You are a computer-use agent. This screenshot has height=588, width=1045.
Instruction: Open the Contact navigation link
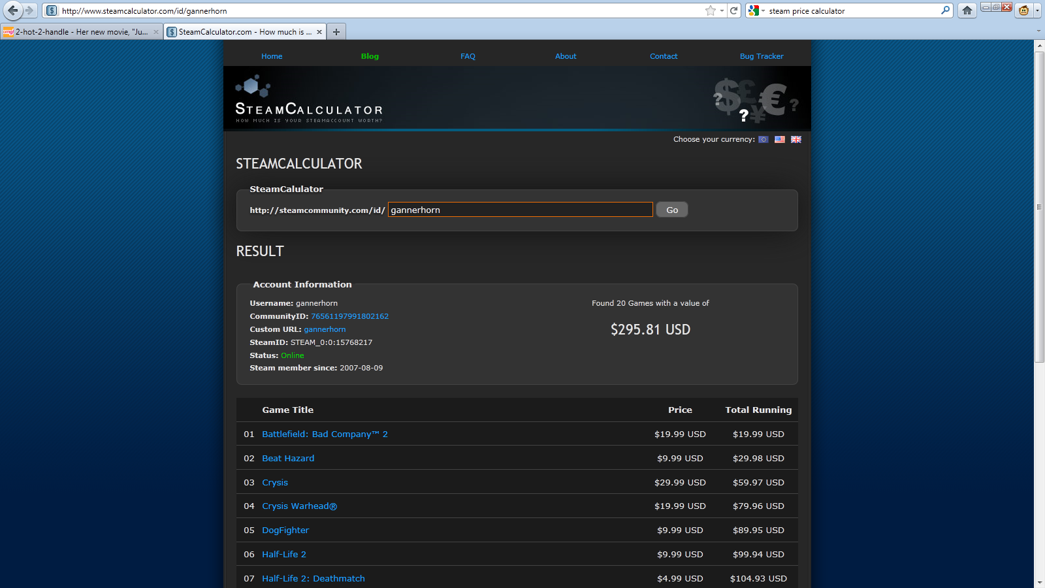tap(664, 56)
